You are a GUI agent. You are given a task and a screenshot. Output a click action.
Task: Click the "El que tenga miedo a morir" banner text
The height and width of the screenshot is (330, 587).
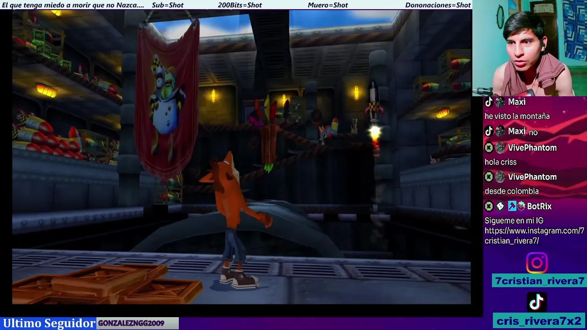point(73,5)
